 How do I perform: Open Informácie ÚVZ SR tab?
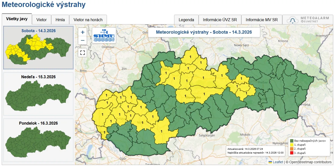[220, 20]
